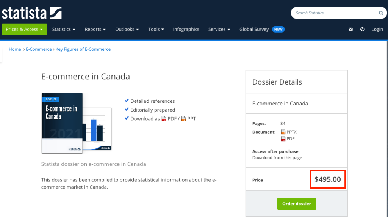
Task: Click Download from this page text
Action: point(277,157)
